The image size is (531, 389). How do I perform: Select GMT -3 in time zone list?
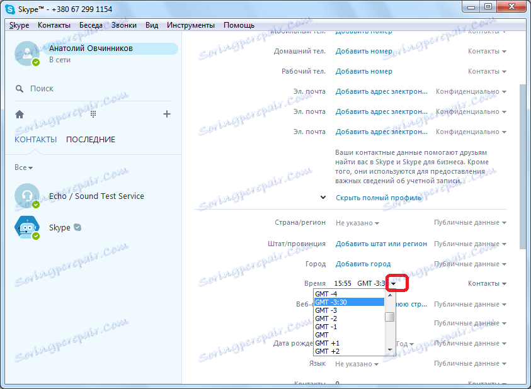pos(349,310)
